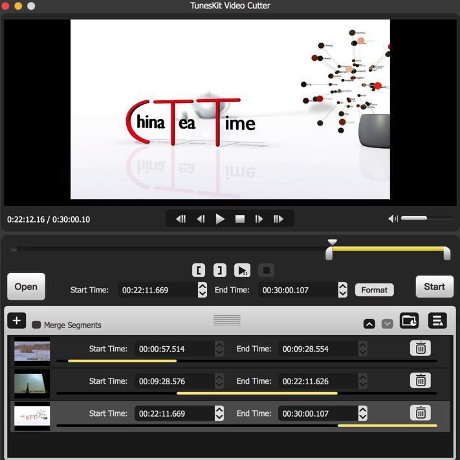Click second segment's End Time stepper
This screenshot has height=460, width=460.
363,381
